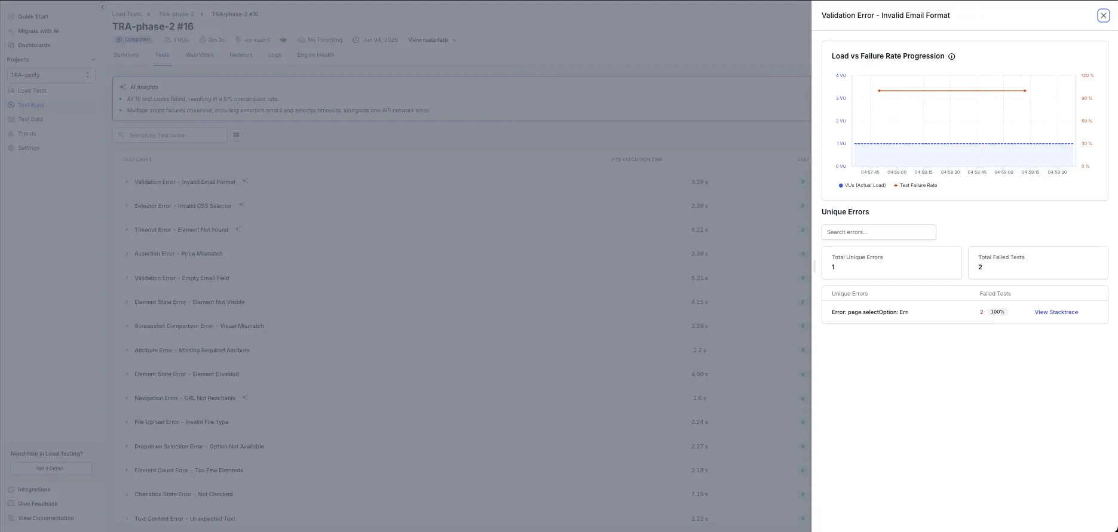
Task: Switch to the Engine Health tab
Action: click(316, 55)
